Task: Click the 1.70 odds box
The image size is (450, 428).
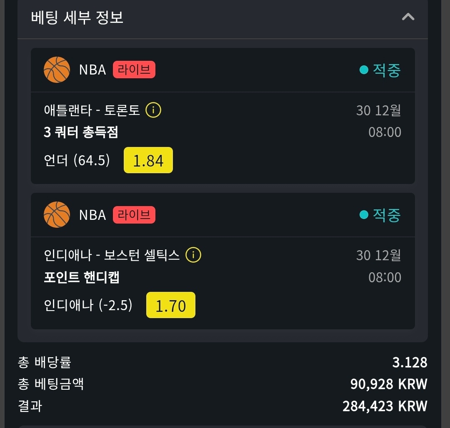Action: tap(171, 305)
